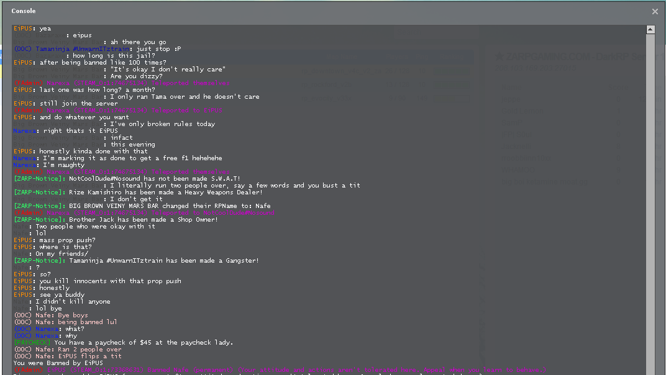Viewport: 666px width, 375px height.
Task: Select '(OOC) Narexa: why'
Action: tap(45, 335)
